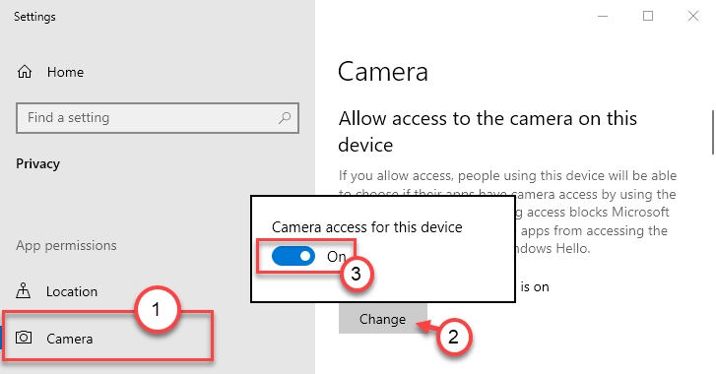Click the red arrow pointing to Change
Image resolution: width=716 pixels, height=374 pixels.
tap(427, 327)
